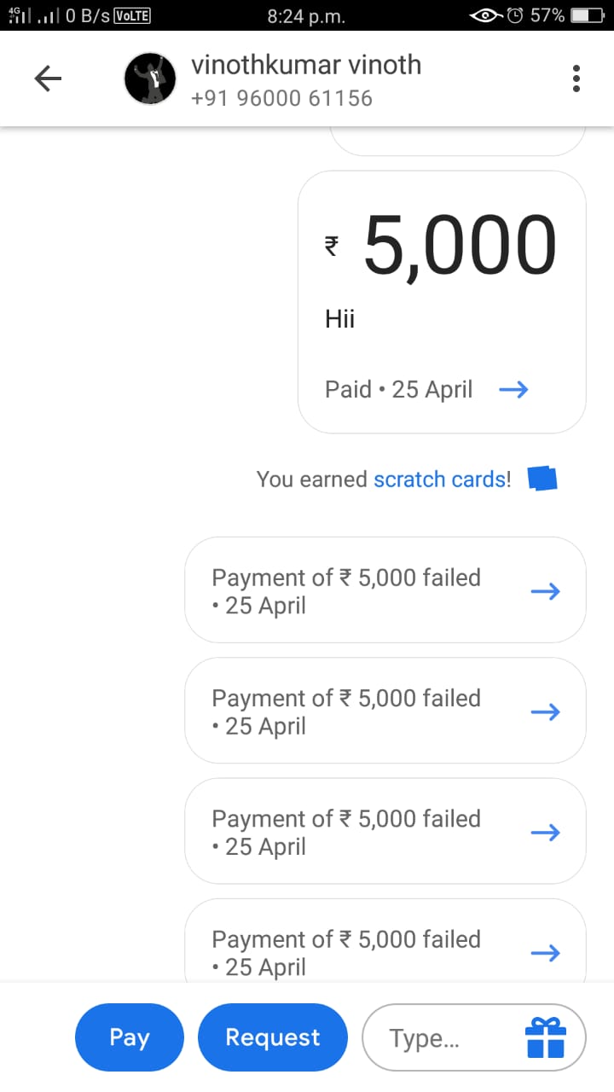The width and height of the screenshot is (614, 1092).
Task: Open the scratch cards link
Action: coord(440,479)
